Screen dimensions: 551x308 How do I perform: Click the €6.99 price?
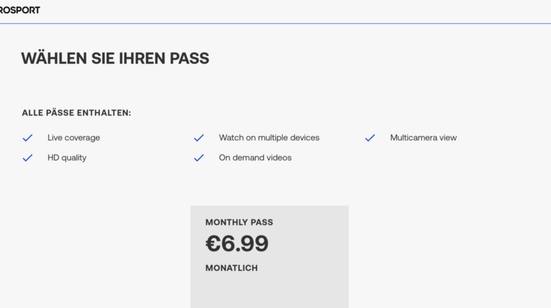point(237,244)
